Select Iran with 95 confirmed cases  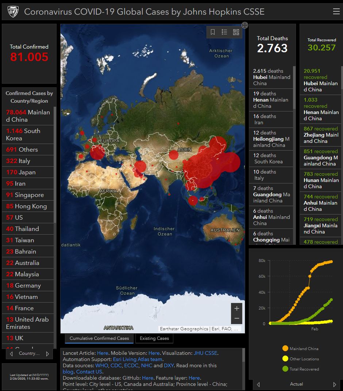coord(28,183)
